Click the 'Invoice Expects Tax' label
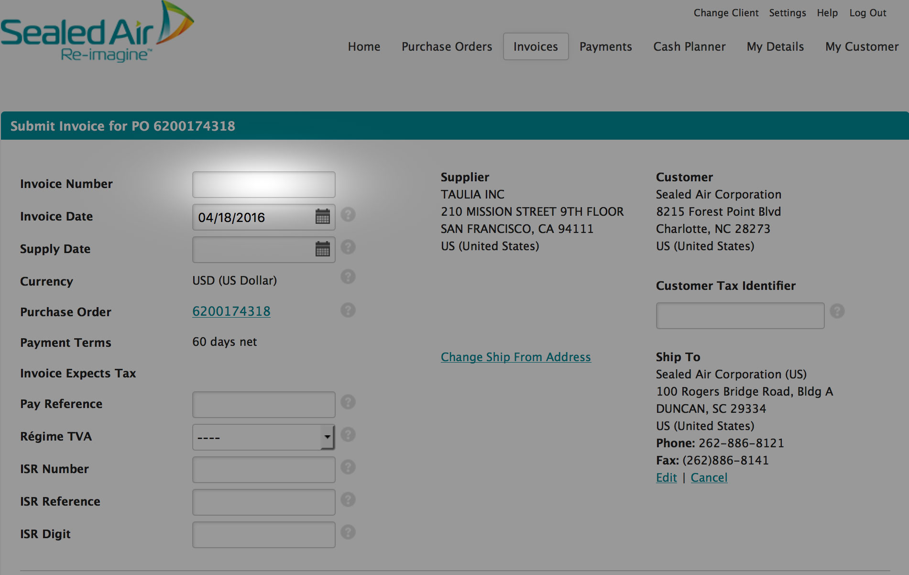909x575 pixels. [78, 373]
